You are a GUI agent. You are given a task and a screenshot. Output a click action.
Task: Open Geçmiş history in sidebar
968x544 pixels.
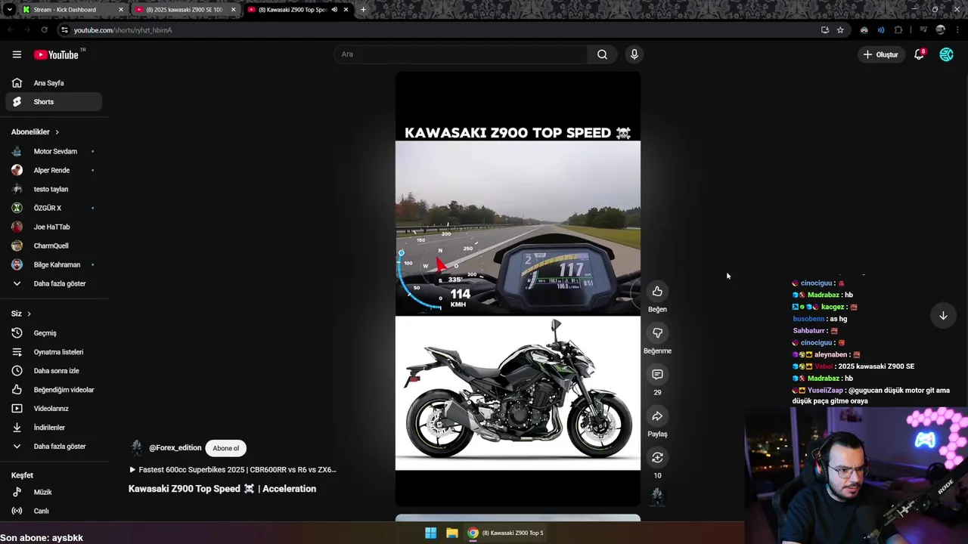[x=54, y=333]
